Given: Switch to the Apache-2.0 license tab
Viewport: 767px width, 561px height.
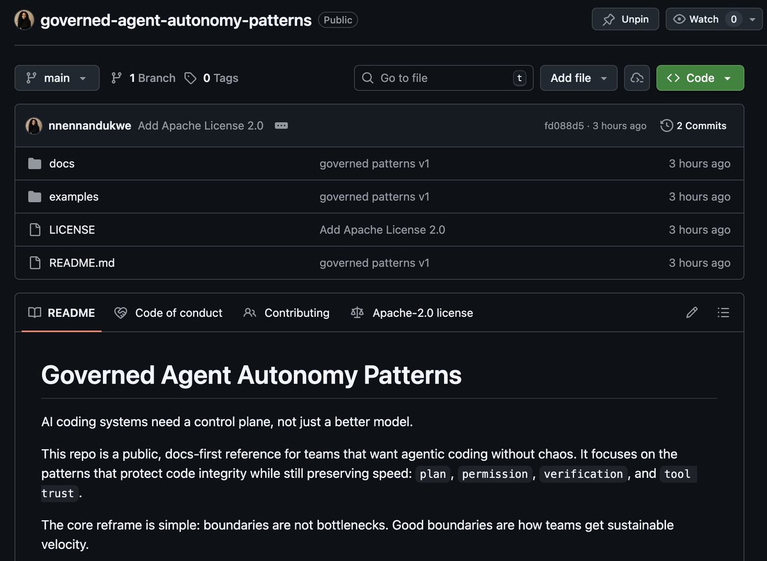Looking at the screenshot, I should pos(412,313).
